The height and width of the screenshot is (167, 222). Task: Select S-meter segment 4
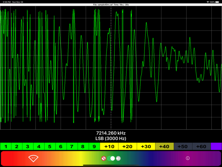click(39, 147)
